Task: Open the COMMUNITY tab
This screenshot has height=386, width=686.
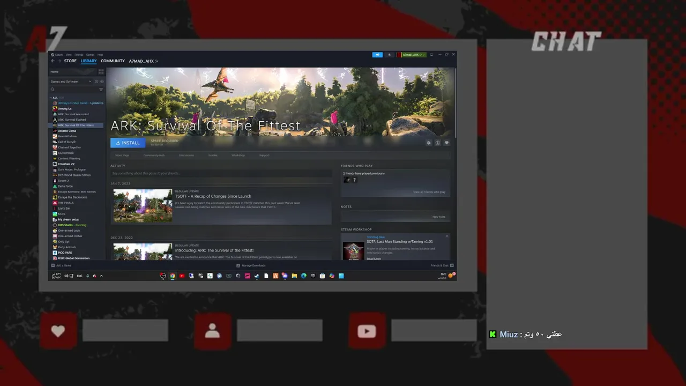Action: coord(113,61)
